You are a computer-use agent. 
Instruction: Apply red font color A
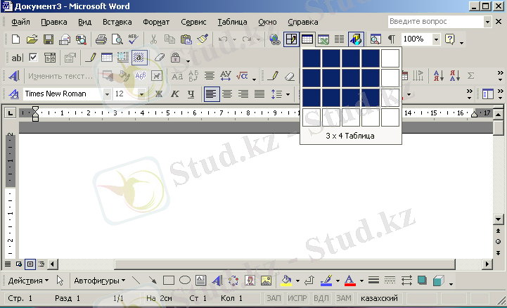click(350, 281)
